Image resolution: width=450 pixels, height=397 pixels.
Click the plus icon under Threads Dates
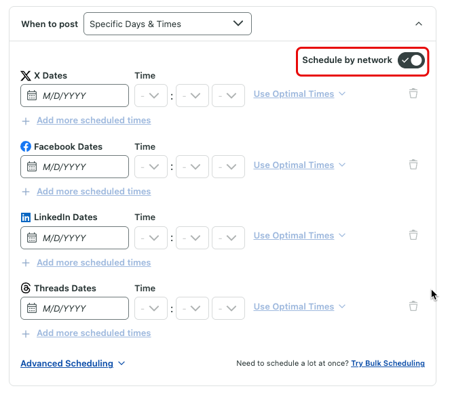pyautogui.click(x=26, y=334)
